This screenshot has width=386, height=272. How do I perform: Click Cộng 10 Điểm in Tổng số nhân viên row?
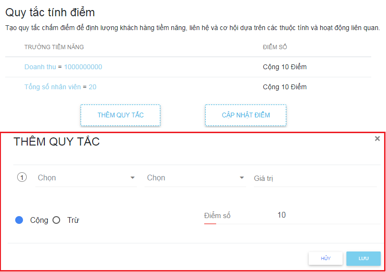[284, 87]
